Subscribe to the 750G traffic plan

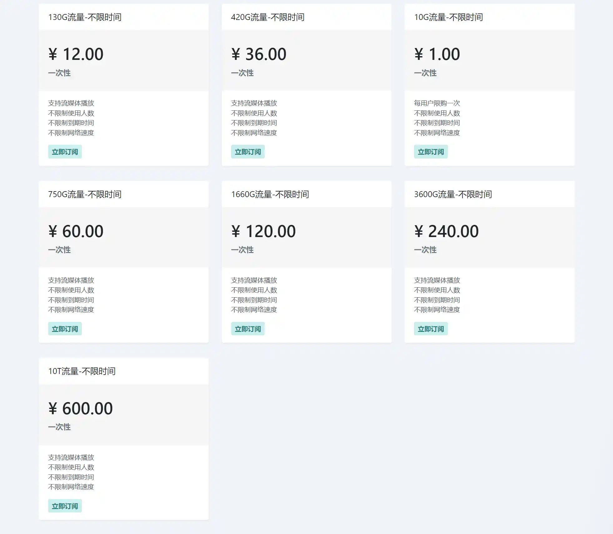point(65,329)
